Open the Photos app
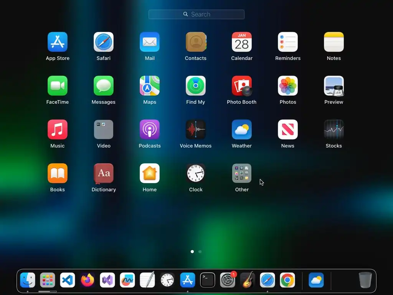This screenshot has width=393, height=295. [288, 86]
